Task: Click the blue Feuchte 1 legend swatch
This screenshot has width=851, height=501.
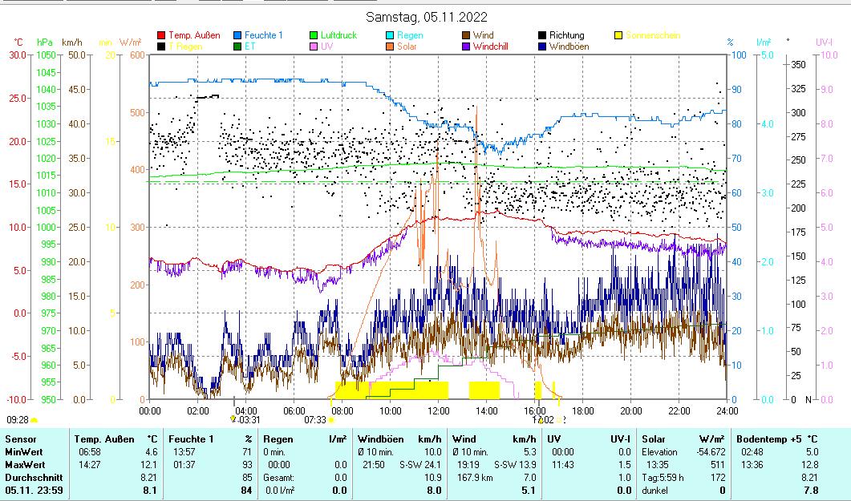Action: 237,35
